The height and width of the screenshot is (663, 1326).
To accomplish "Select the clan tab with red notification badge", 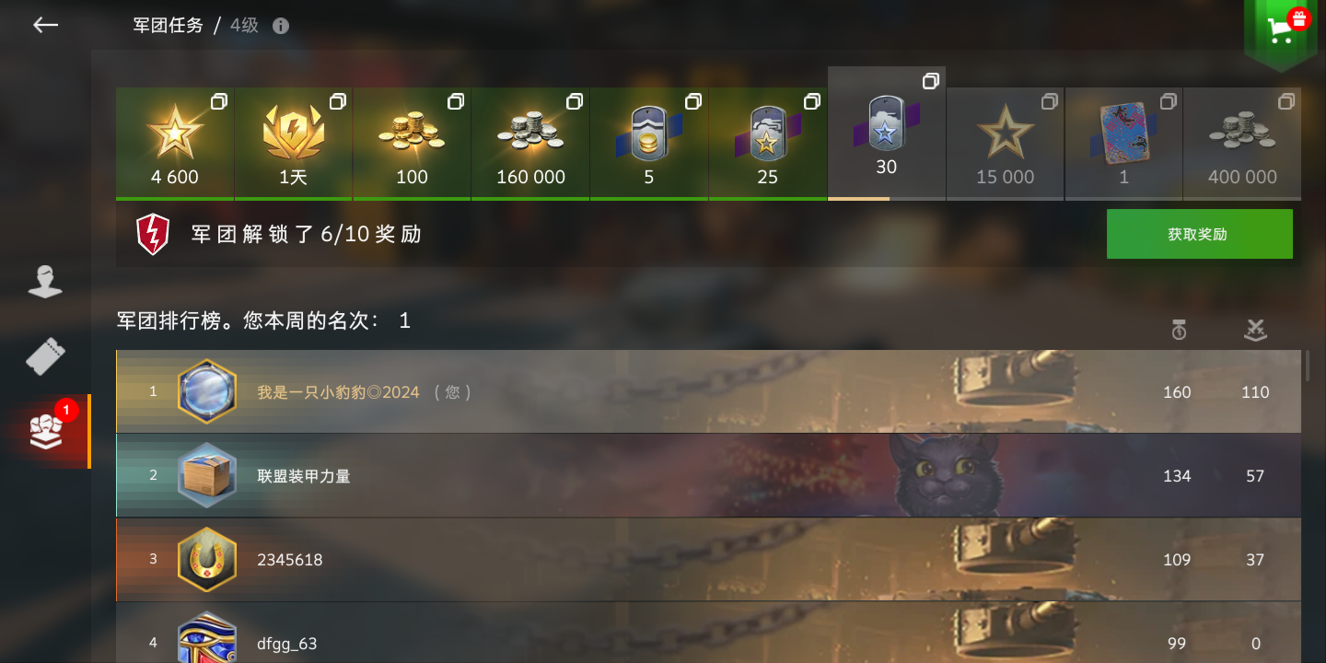I will (45, 431).
